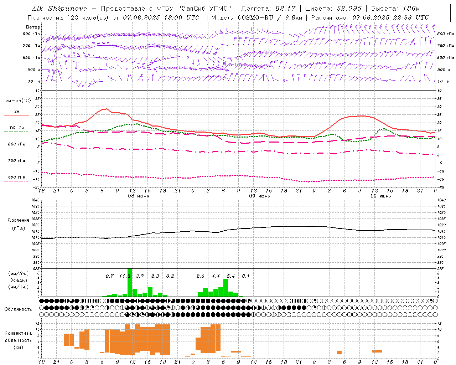This screenshot has height=365, width=456.
Task: Click the station name Alk_Shipunovo in header
Action: point(59,9)
